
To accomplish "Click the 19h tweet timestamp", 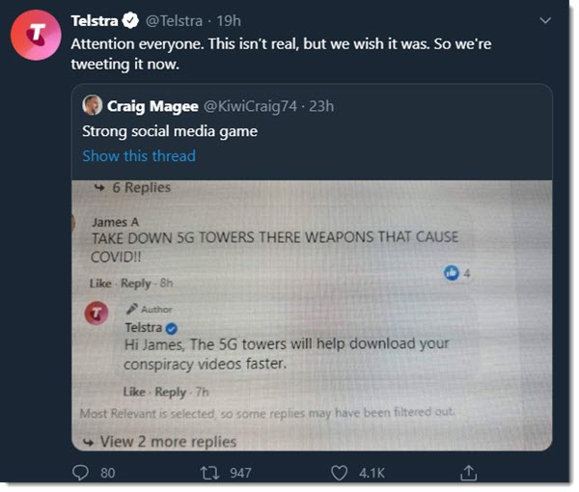I will [x=228, y=19].
